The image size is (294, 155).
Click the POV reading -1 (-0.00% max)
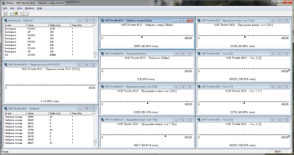(49, 101)
